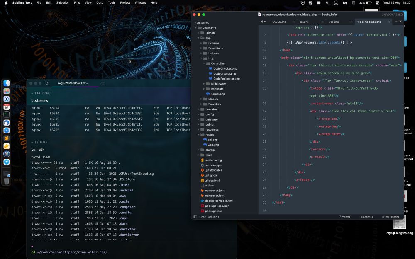Open CodeRedirector.php in the sidebar
The height and width of the screenshot is (259, 415).
[226, 79]
